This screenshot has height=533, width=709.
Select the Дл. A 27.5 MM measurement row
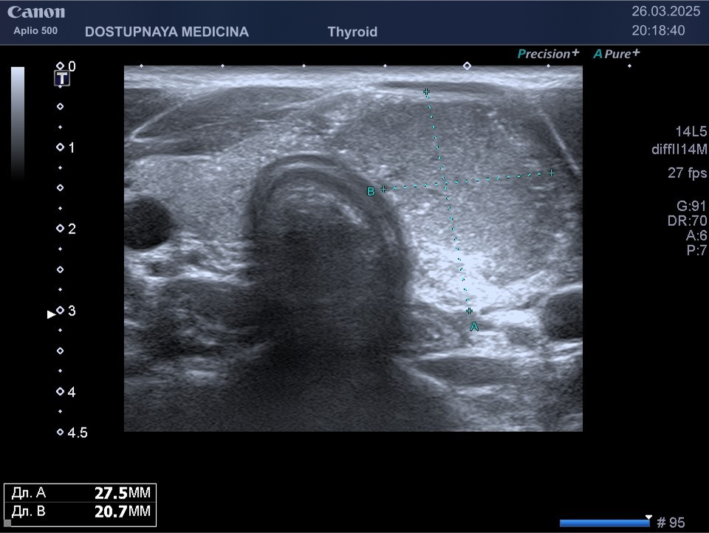pyautogui.click(x=81, y=494)
